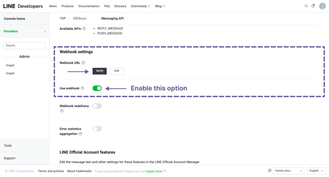
Task: Turn on Error statistics aggregation toggle
Action: pyautogui.click(x=97, y=129)
